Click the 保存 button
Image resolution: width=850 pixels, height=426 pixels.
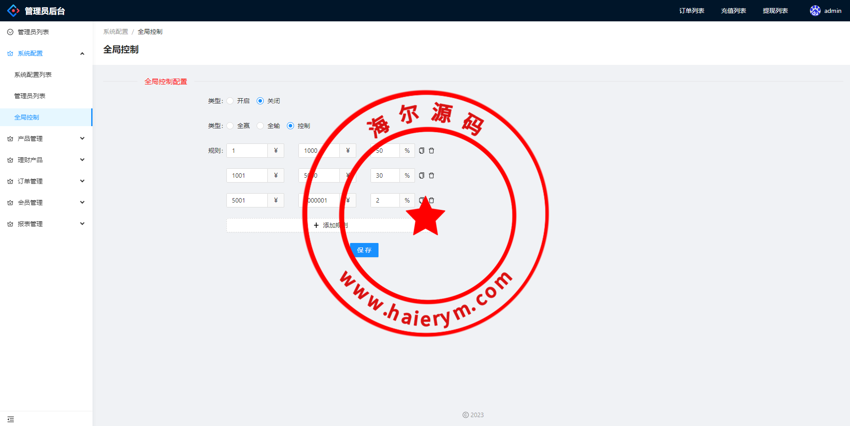[x=364, y=250]
